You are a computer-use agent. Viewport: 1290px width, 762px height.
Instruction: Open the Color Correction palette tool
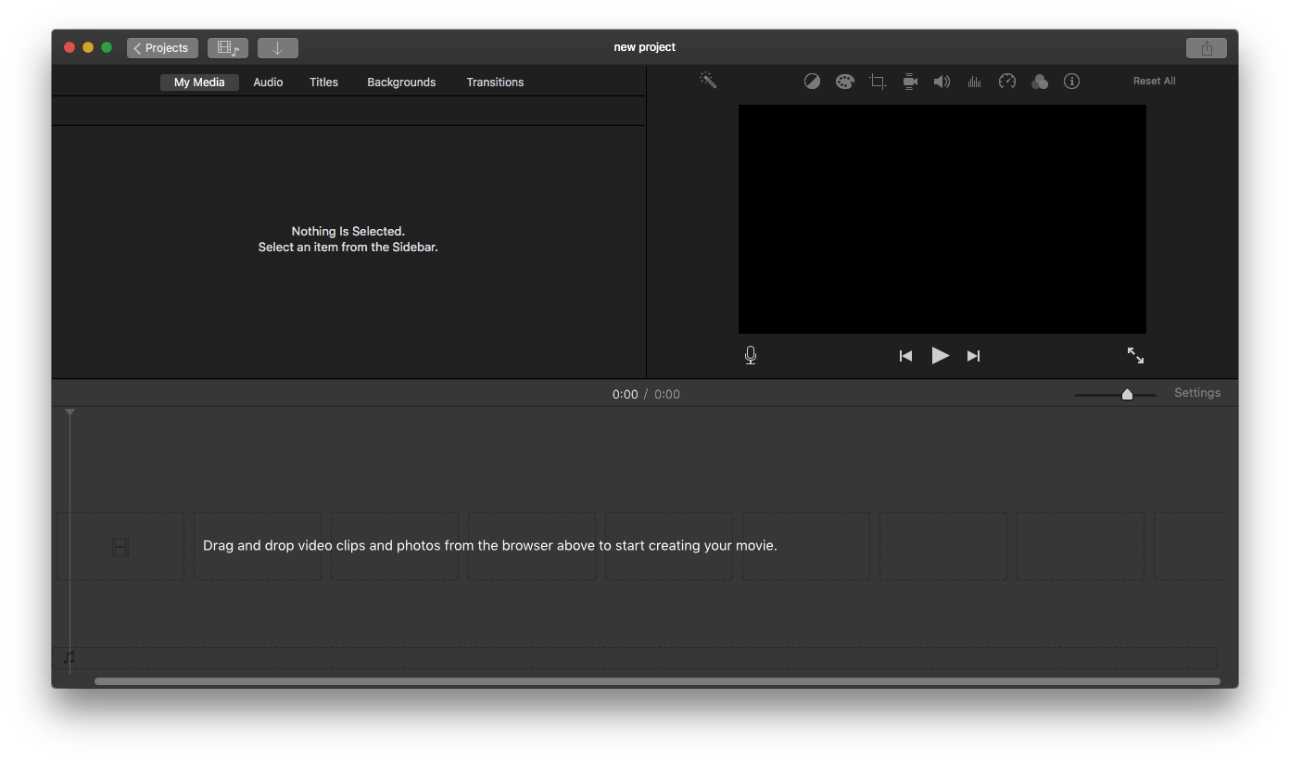(x=844, y=82)
